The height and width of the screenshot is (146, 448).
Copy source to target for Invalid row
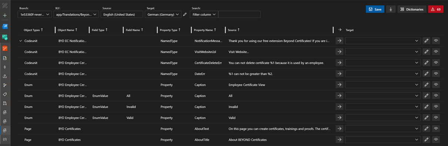[x=340, y=107]
